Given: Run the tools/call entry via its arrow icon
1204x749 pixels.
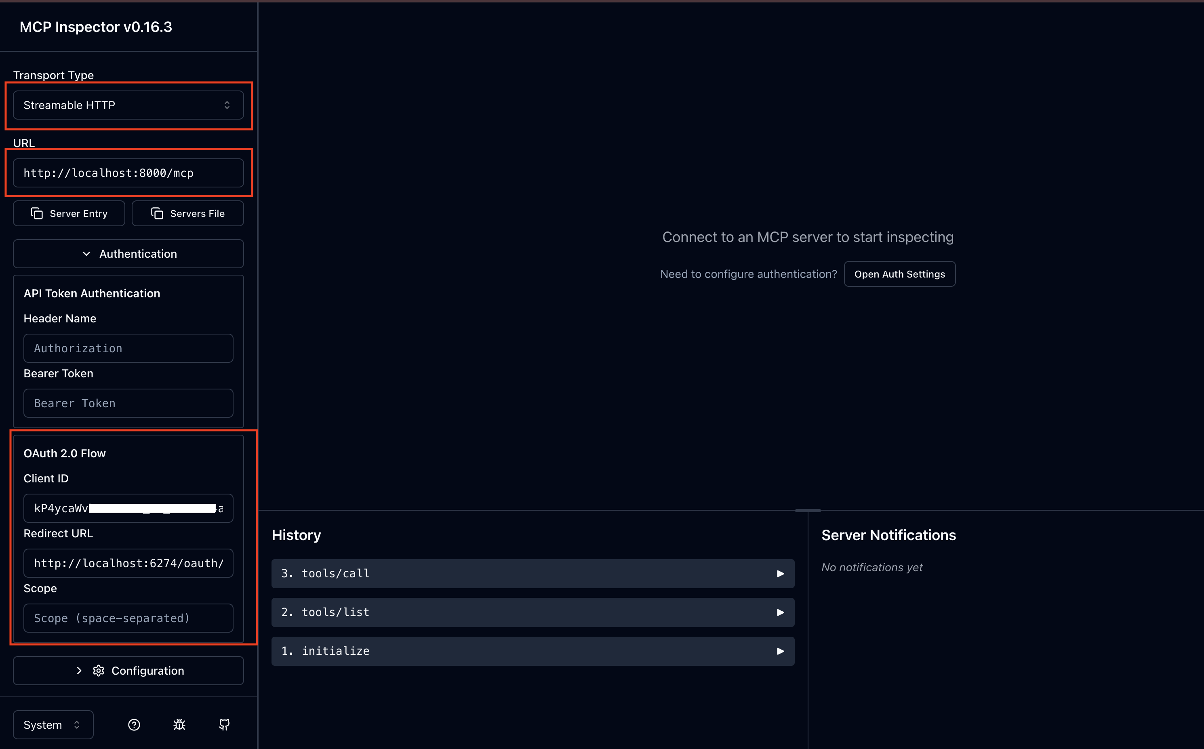Looking at the screenshot, I should click(781, 573).
